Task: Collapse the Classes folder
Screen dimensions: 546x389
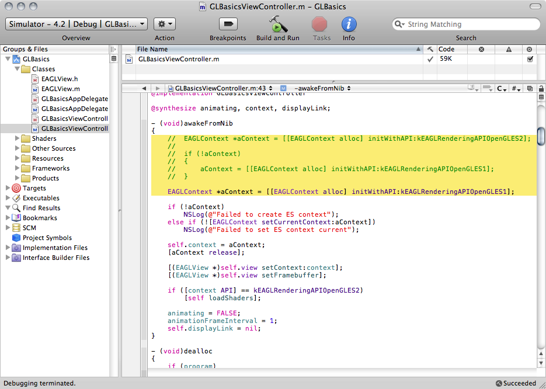Action: coord(17,69)
